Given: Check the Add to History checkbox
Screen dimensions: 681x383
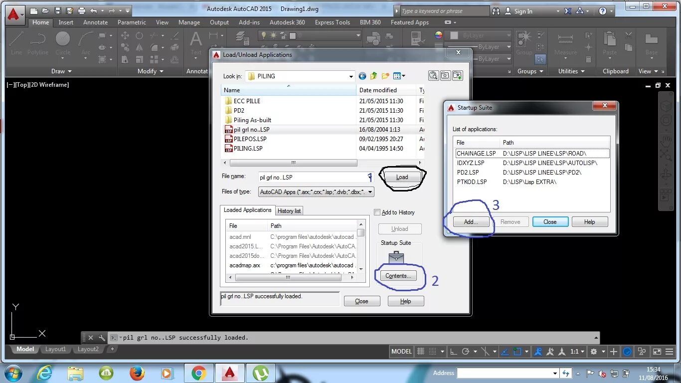Looking at the screenshot, I should [x=377, y=212].
